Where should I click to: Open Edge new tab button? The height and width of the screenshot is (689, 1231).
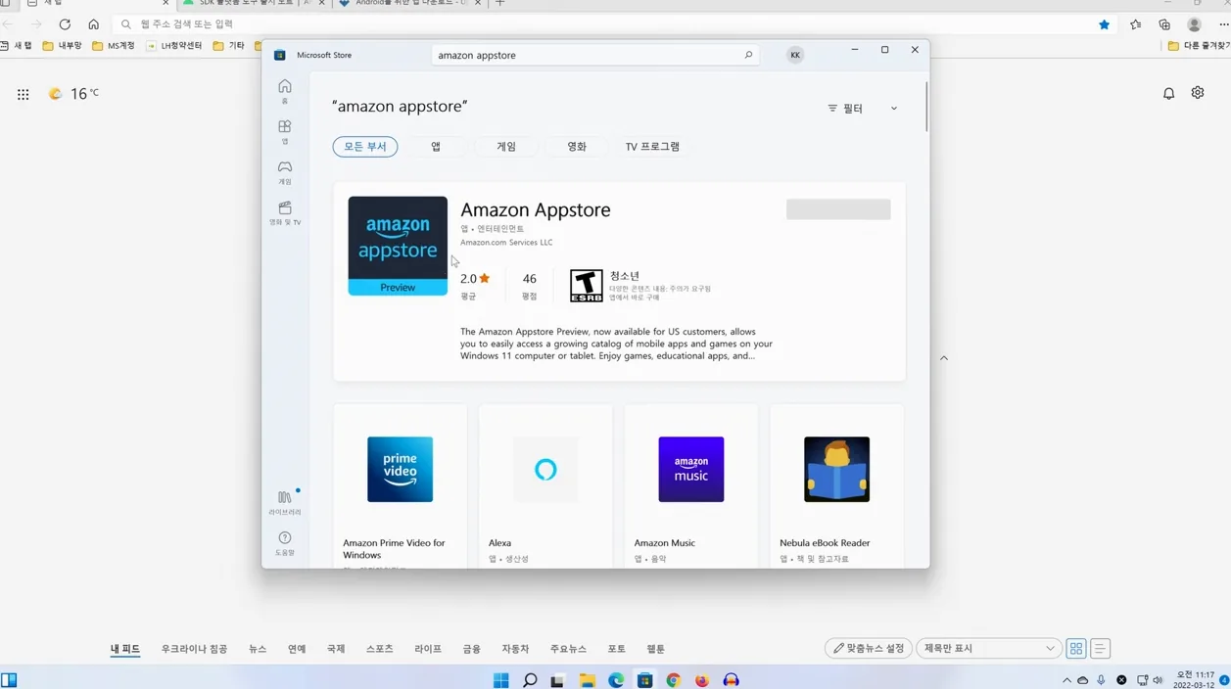tap(500, 3)
